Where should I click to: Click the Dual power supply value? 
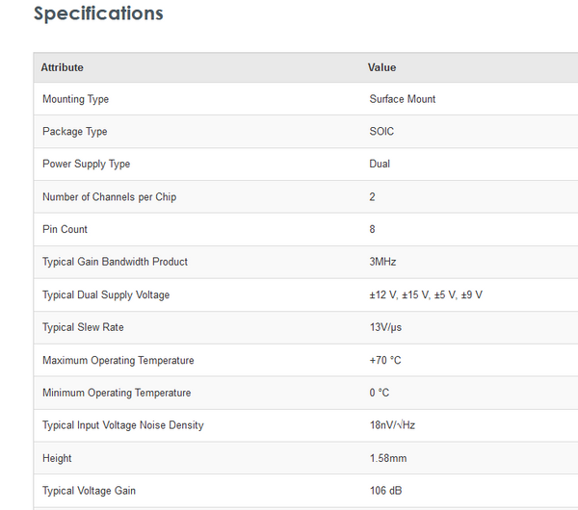point(380,164)
